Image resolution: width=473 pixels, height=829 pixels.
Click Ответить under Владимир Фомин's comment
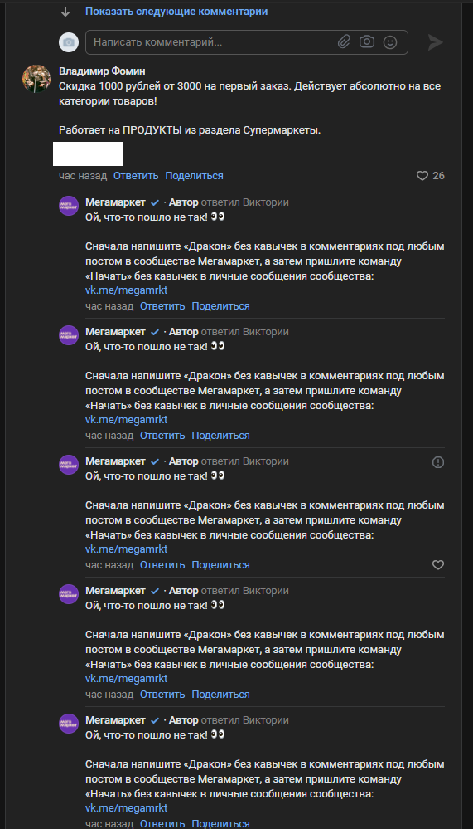point(136,176)
